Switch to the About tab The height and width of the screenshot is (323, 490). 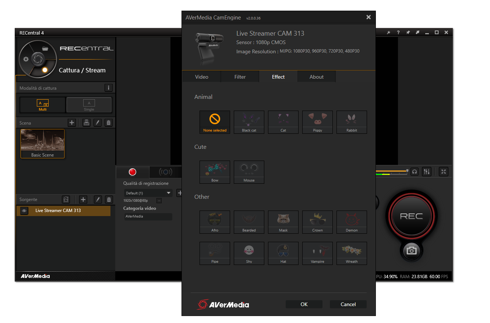point(317,77)
